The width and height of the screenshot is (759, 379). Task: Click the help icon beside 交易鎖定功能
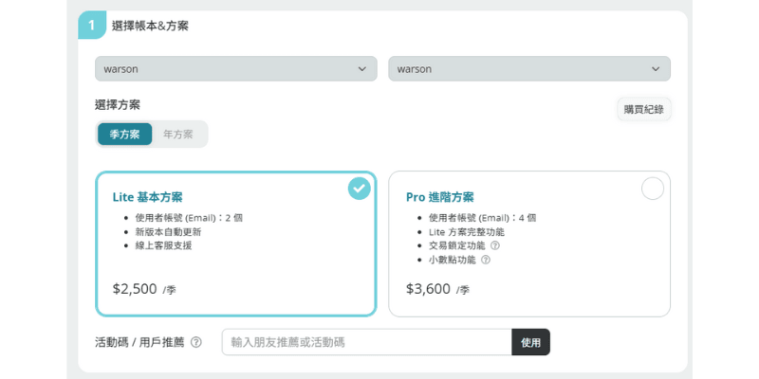tap(495, 245)
